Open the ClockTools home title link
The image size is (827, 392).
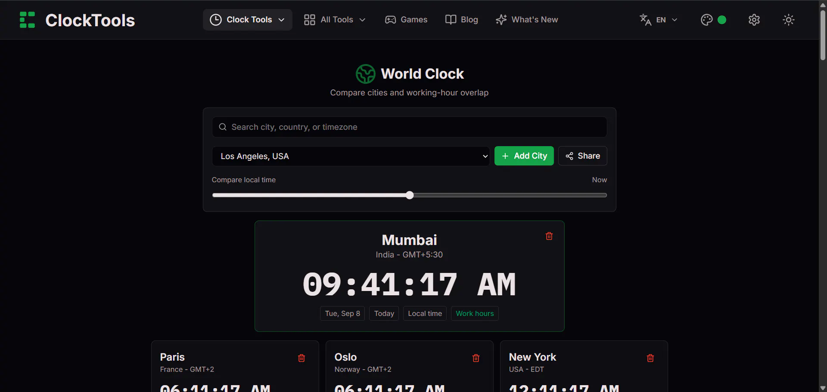90,20
